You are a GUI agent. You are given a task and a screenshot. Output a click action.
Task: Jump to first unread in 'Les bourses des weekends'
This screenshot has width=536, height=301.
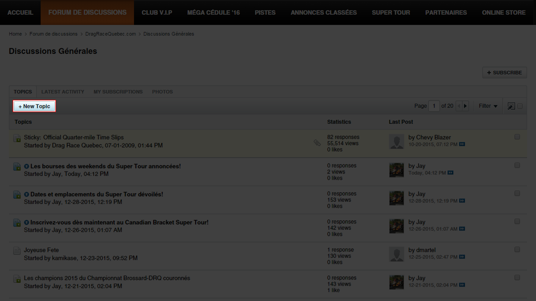(27, 166)
